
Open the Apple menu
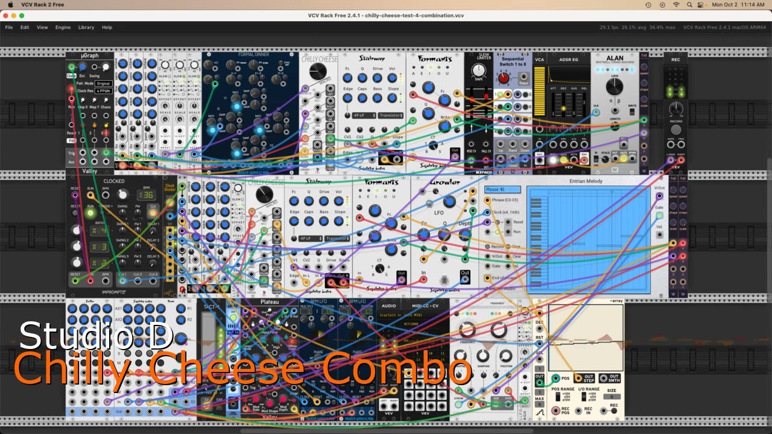[10, 5]
